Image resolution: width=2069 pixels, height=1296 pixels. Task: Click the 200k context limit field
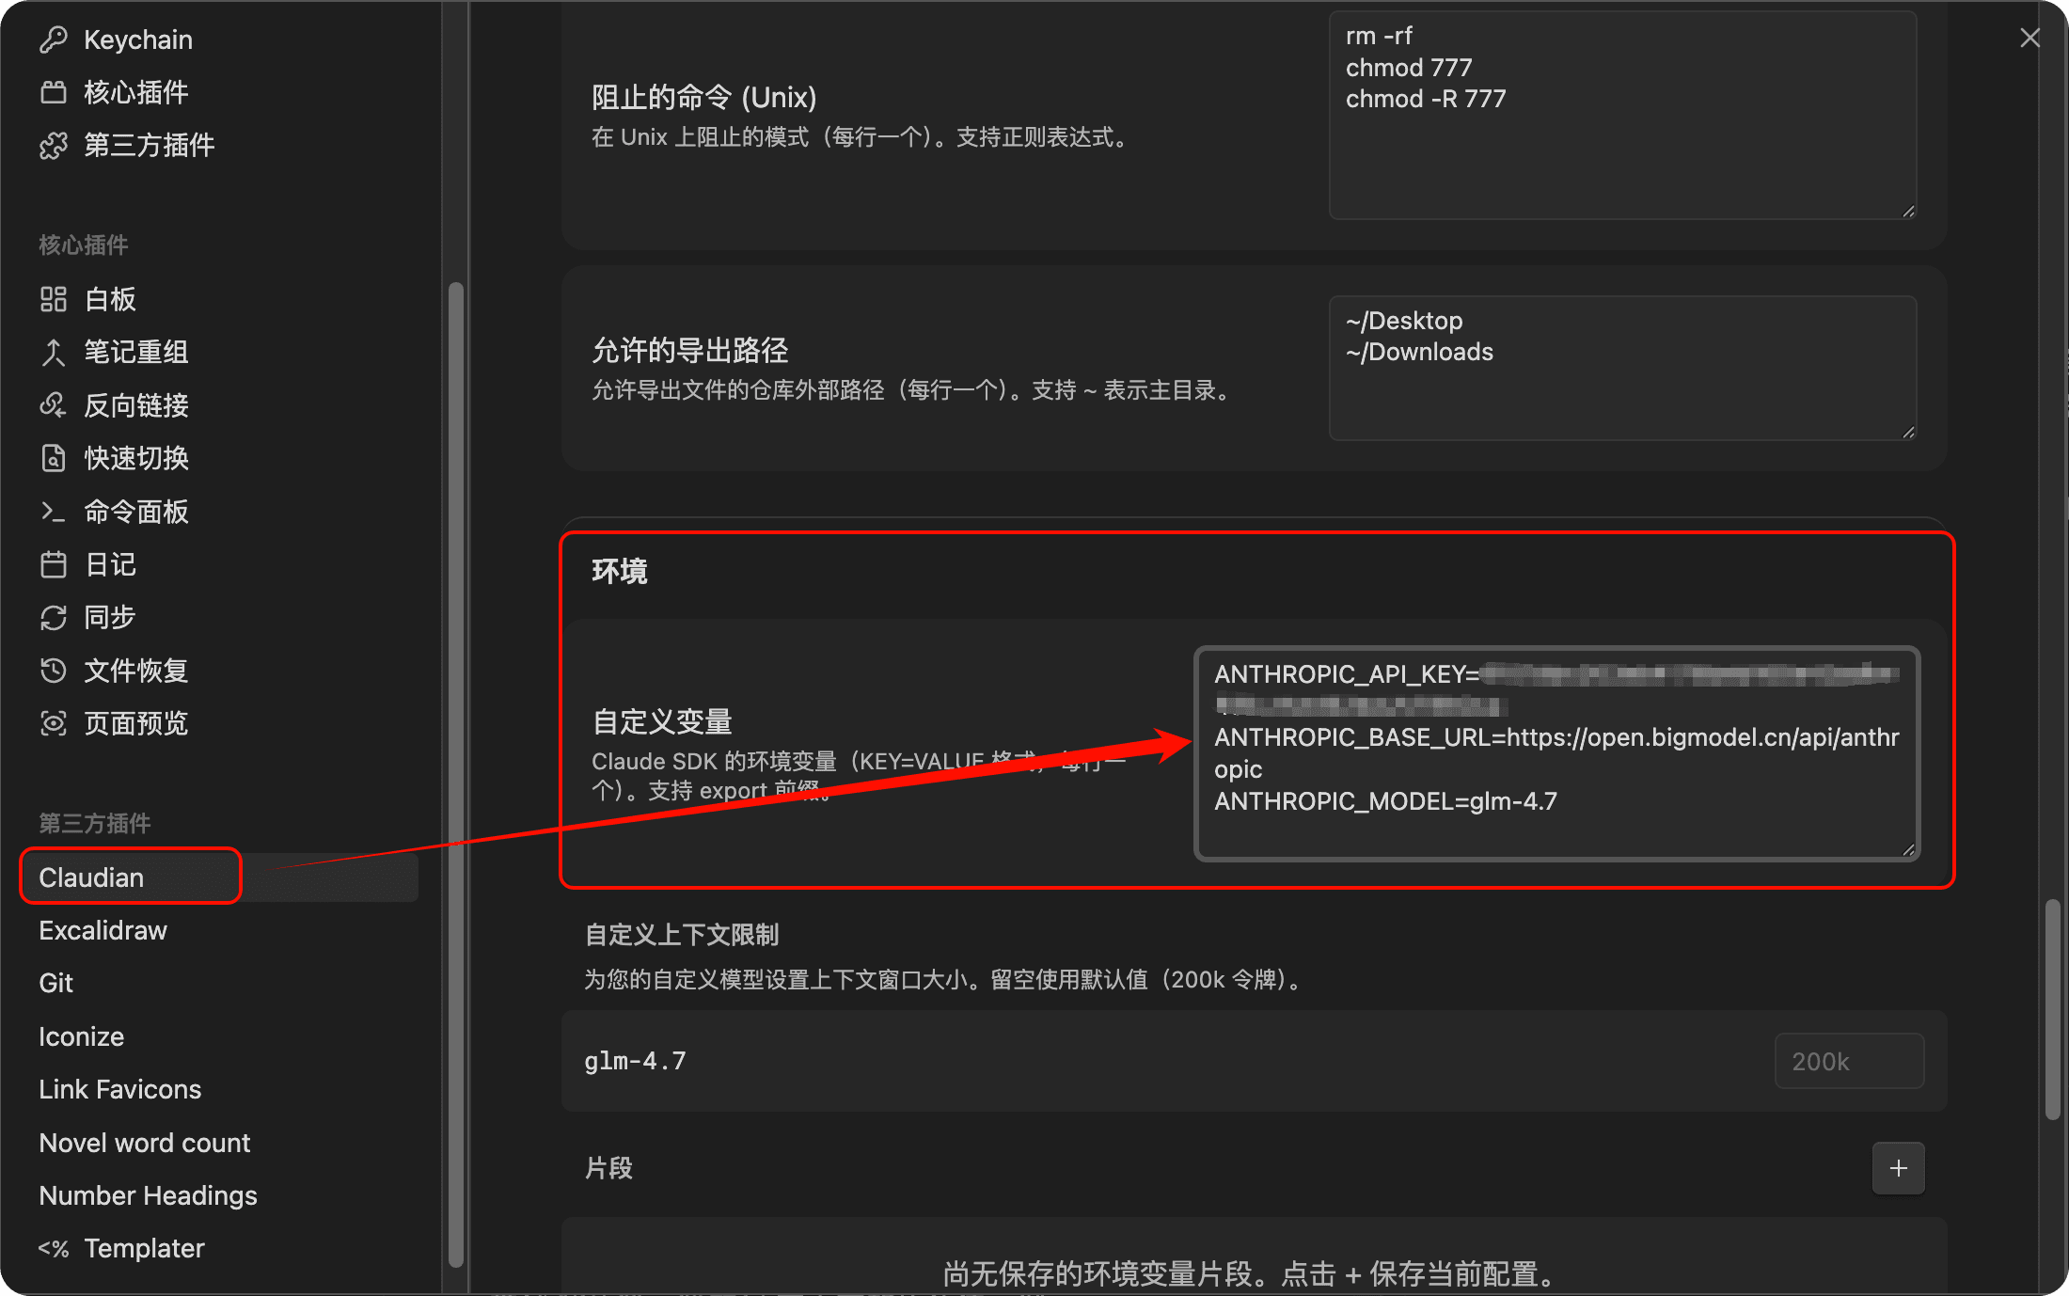click(x=1847, y=1061)
